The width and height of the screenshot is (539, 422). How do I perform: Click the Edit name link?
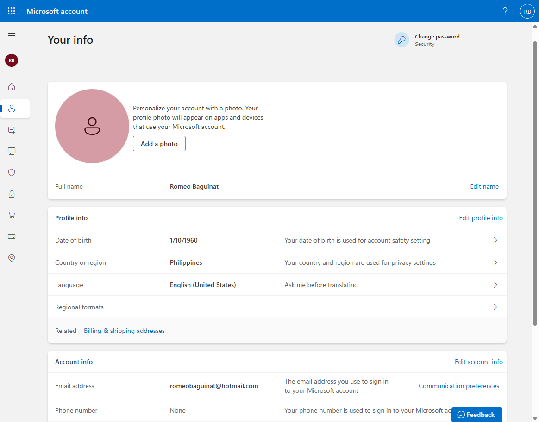[x=484, y=186]
